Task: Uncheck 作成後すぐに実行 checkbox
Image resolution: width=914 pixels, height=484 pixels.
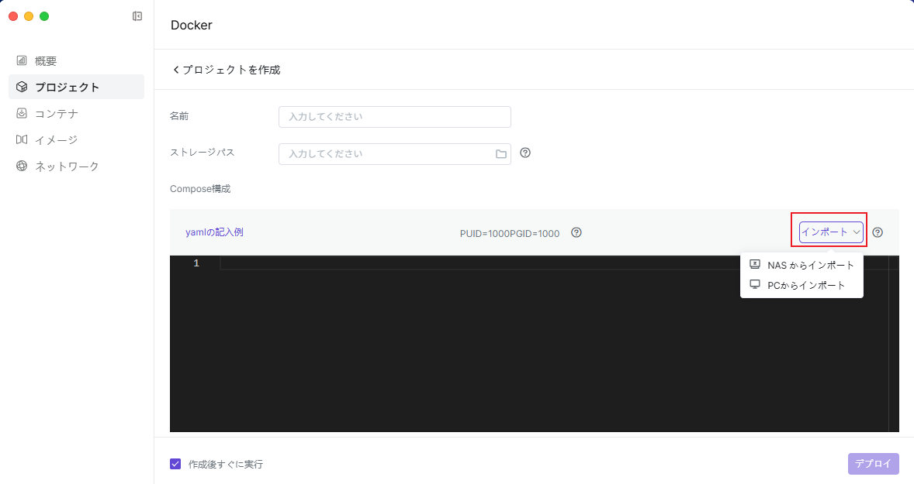Action: coord(175,464)
